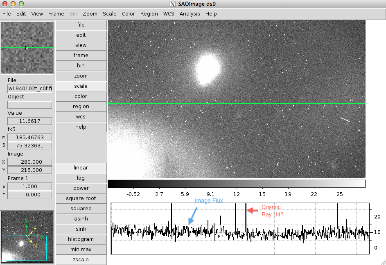Screen dimensions: 386x265
Task: Click the Frame 1 zoom value field
Action: 30,187
